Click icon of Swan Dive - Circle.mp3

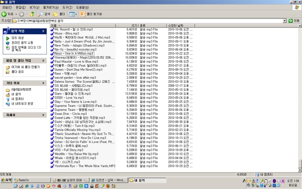tap(52, 114)
